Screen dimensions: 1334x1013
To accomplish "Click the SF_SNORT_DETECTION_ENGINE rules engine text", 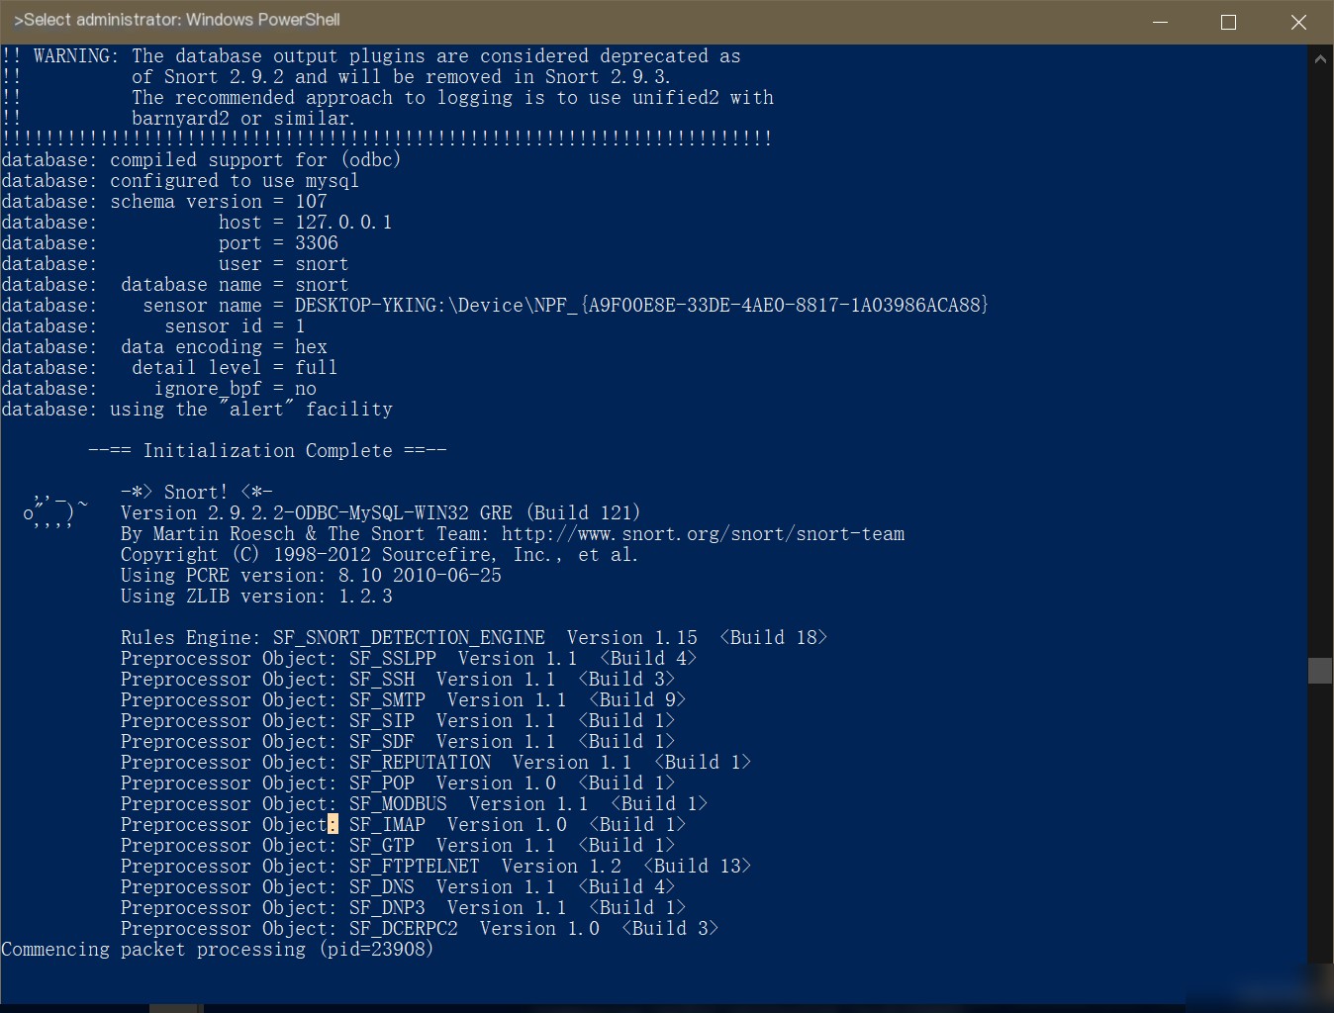I will [409, 638].
